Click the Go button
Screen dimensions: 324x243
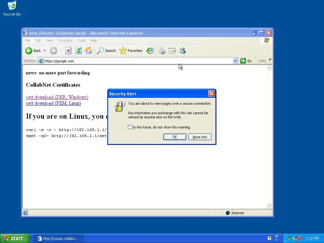pyautogui.click(x=246, y=61)
